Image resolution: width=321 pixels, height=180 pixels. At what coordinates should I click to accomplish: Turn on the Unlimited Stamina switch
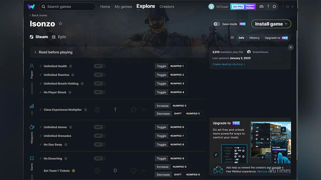click(x=100, y=75)
